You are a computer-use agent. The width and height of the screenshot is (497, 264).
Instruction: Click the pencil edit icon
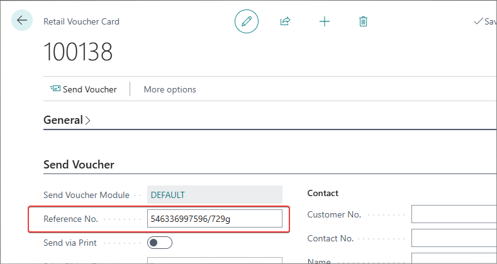(247, 21)
